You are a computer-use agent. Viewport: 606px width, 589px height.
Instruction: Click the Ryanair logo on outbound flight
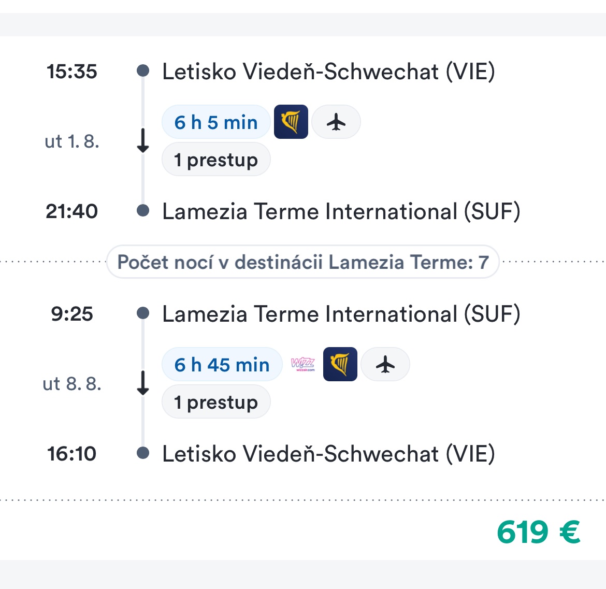coord(291,122)
